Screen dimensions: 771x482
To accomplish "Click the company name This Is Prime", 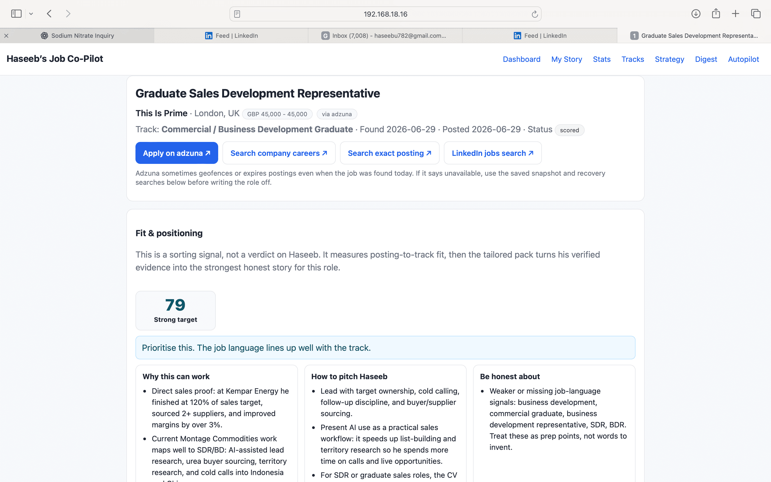I will [161, 114].
